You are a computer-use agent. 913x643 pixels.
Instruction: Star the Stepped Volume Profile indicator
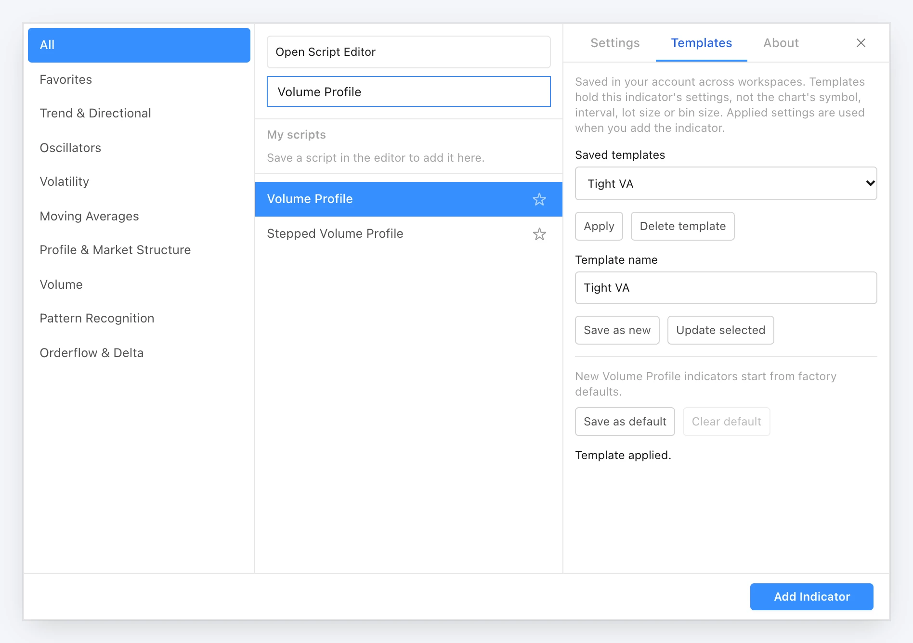[539, 234]
